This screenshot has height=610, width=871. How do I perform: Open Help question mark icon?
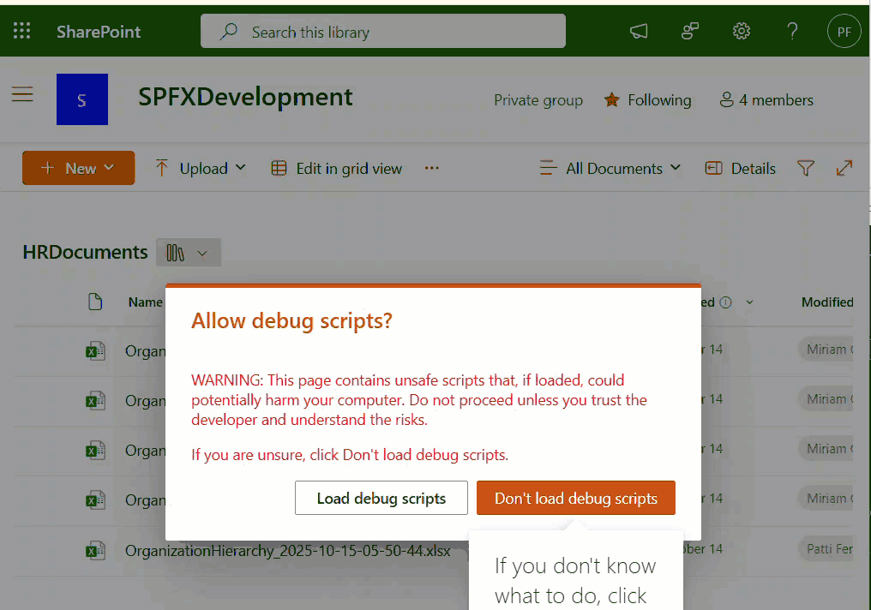pos(792,31)
